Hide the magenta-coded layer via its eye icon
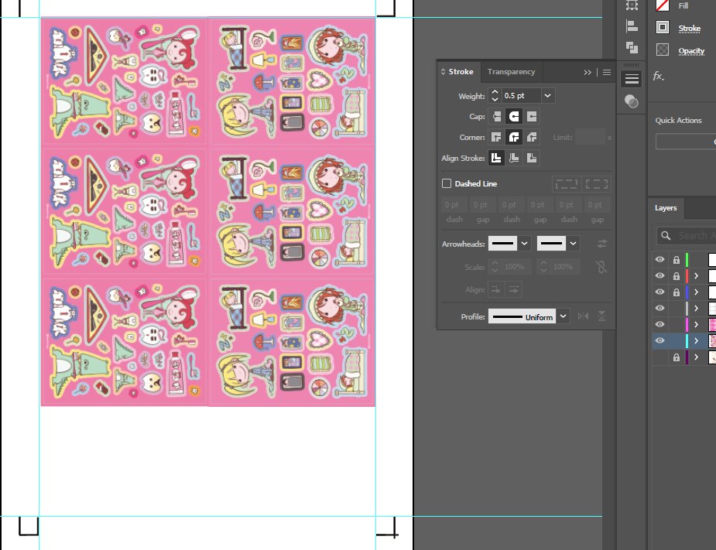716x550 pixels. tap(659, 324)
